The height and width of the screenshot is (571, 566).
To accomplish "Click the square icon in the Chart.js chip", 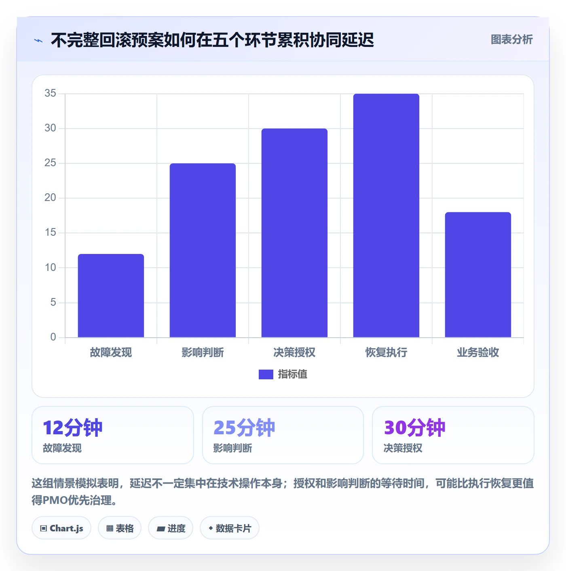I will coord(44,529).
